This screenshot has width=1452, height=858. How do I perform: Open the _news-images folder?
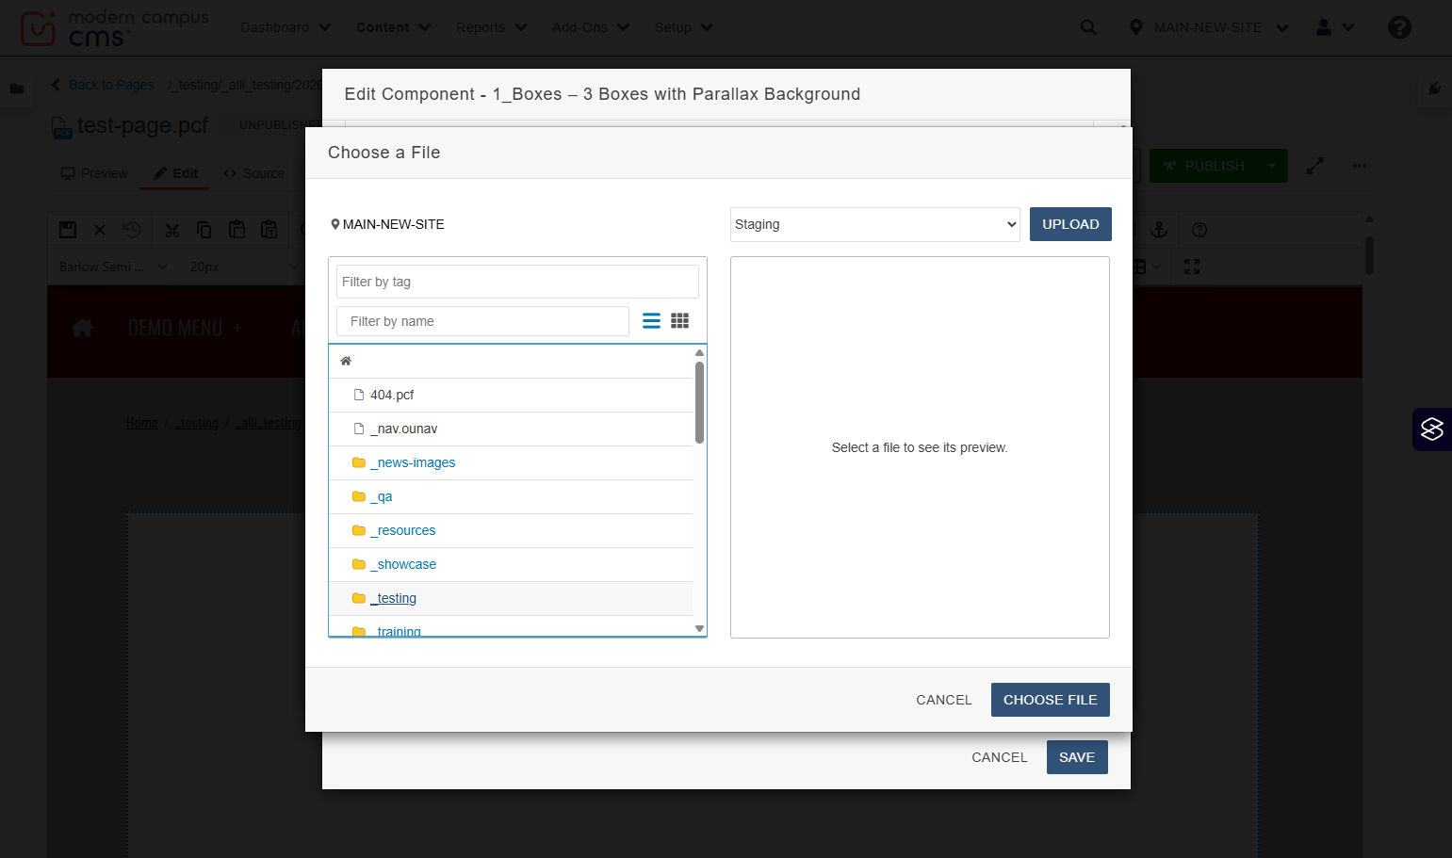413,462
